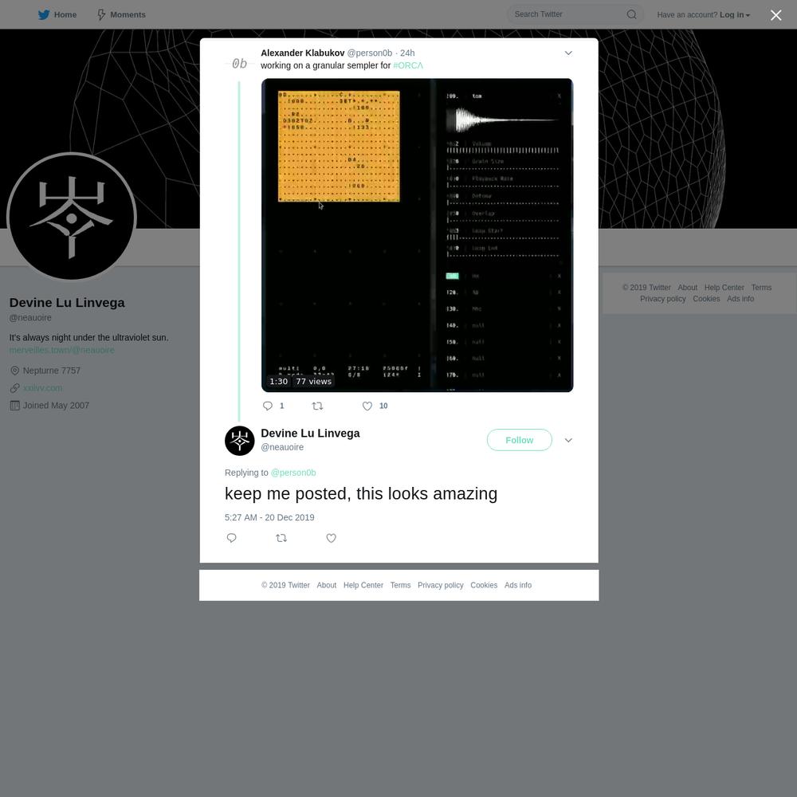Reply icon under Devine's tweet
The image size is (797, 797).
tap(231, 538)
